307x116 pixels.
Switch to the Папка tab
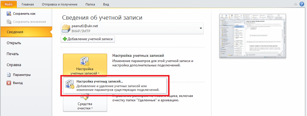coord(90,4)
